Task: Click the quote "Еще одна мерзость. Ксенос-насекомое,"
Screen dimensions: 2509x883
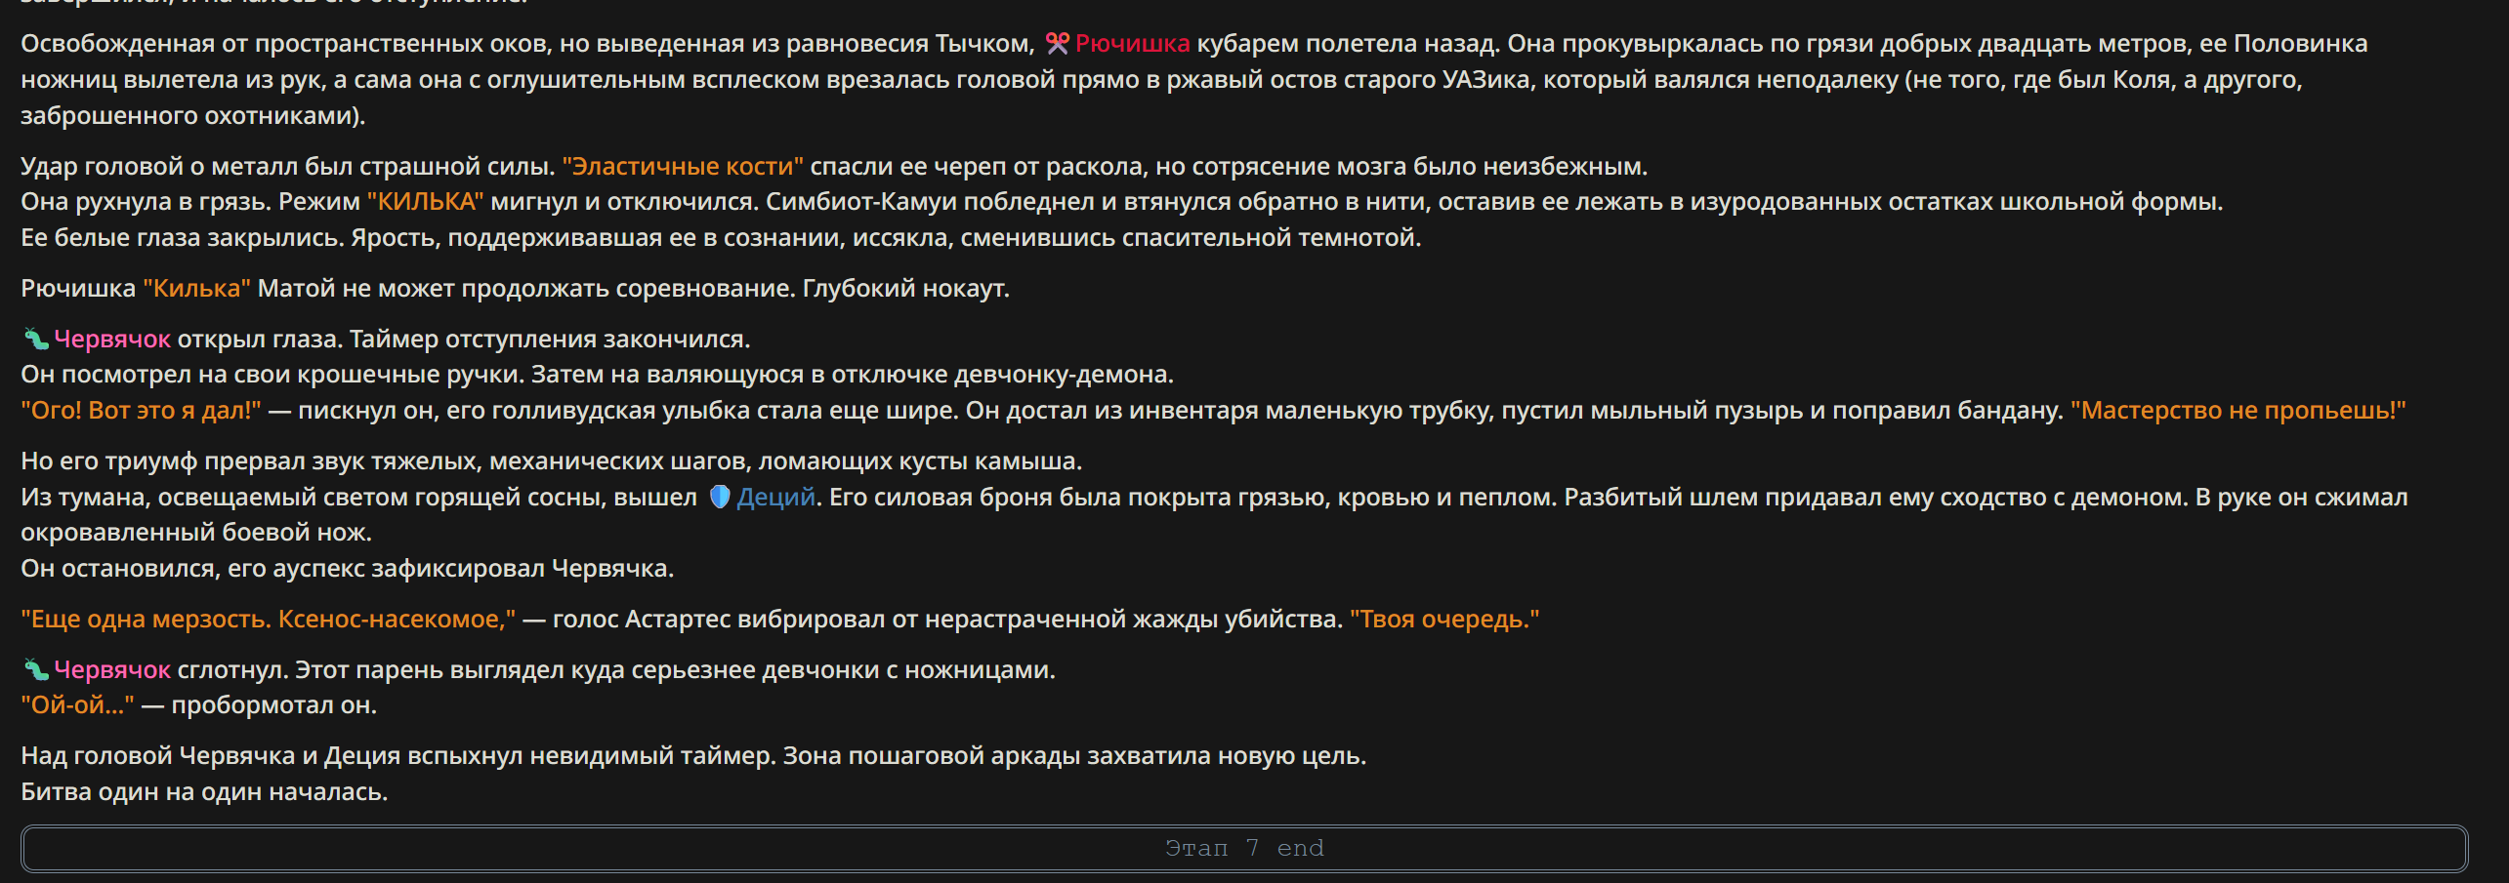Action: pyautogui.click(x=269, y=620)
